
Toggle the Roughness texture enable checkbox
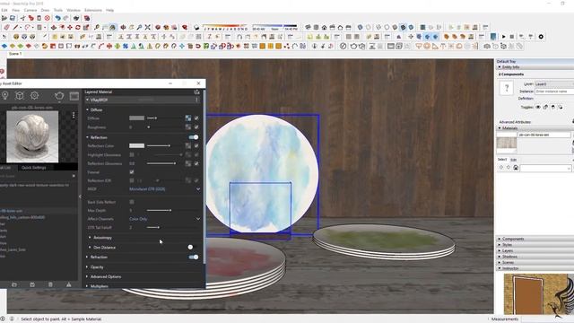[196, 127]
